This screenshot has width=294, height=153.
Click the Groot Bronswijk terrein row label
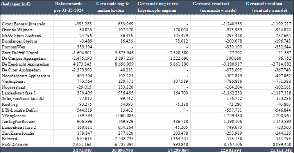coord(23,24)
